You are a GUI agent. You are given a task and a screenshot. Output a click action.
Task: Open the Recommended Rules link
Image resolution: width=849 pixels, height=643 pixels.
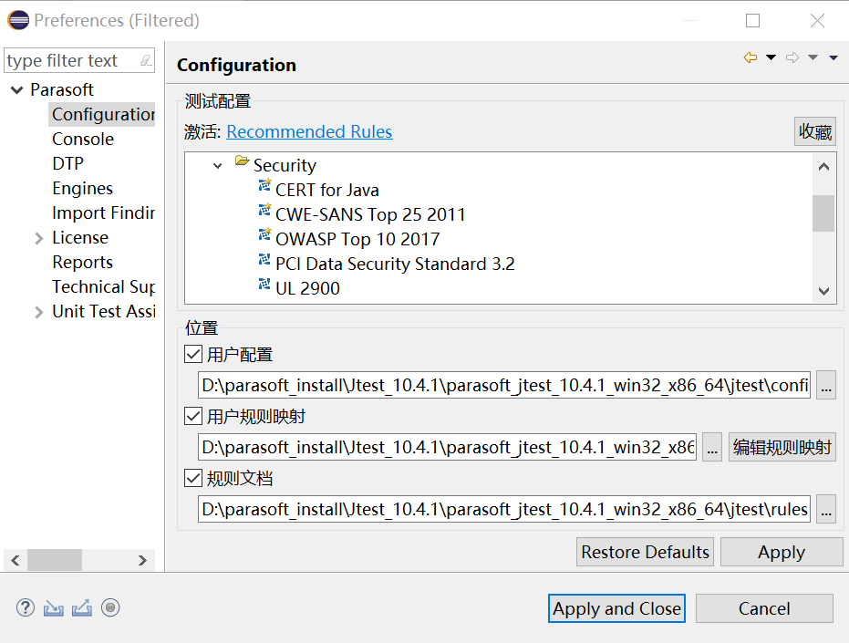click(309, 131)
